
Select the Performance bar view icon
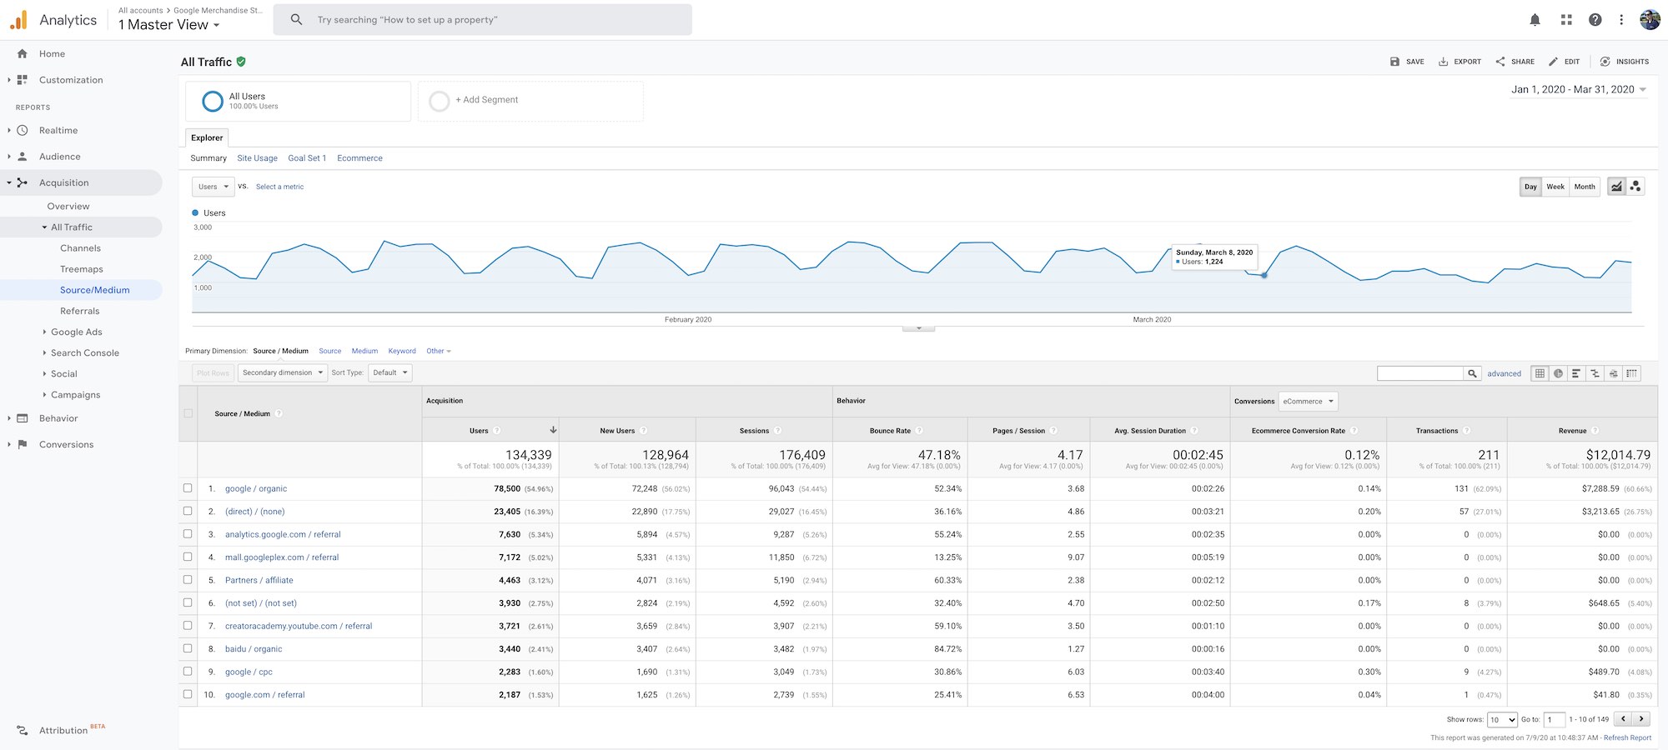point(1576,373)
